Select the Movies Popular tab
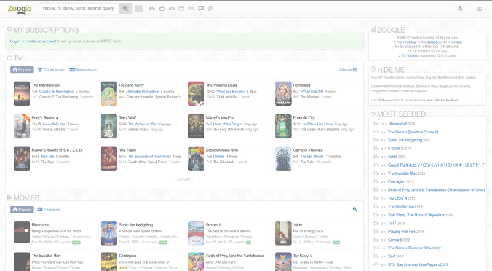 click(x=22, y=209)
